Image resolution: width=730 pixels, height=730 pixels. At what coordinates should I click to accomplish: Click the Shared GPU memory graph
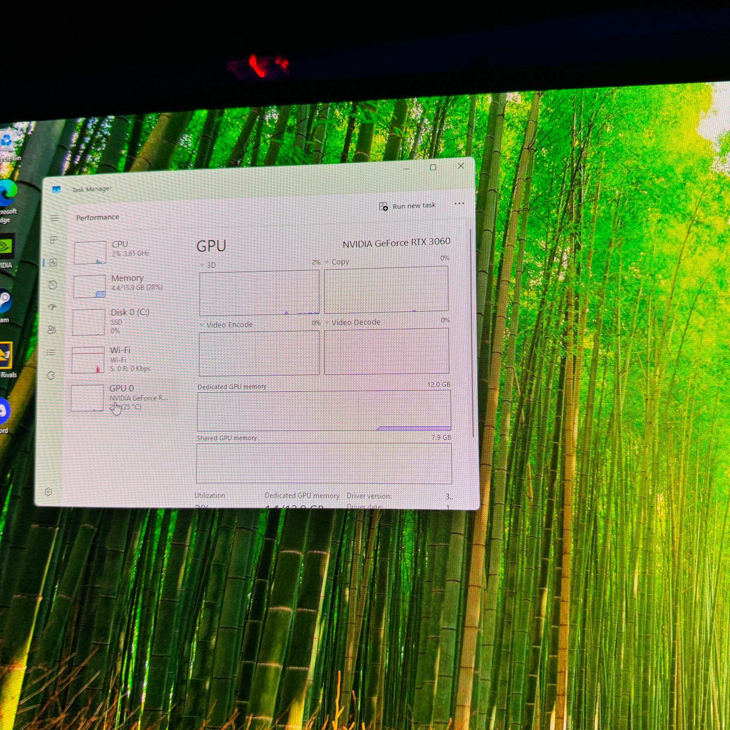pos(324,464)
